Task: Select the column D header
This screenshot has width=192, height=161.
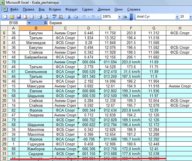Action: coord(89,28)
